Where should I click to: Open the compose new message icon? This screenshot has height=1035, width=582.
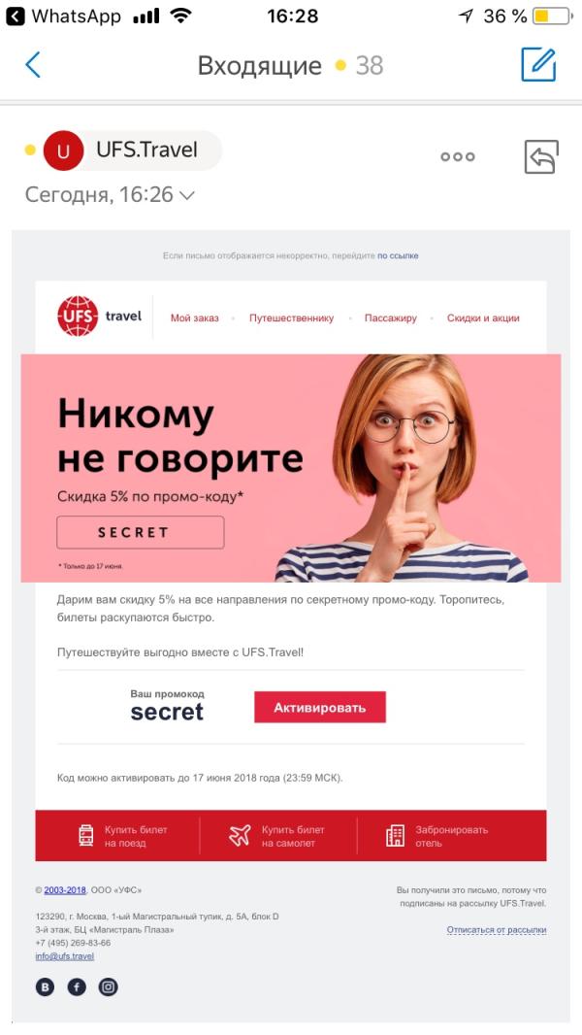click(538, 65)
